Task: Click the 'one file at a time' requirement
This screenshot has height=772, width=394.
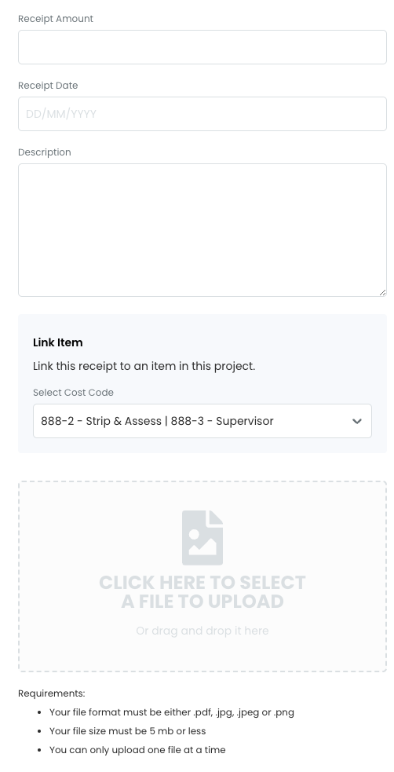Action: [137, 750]
